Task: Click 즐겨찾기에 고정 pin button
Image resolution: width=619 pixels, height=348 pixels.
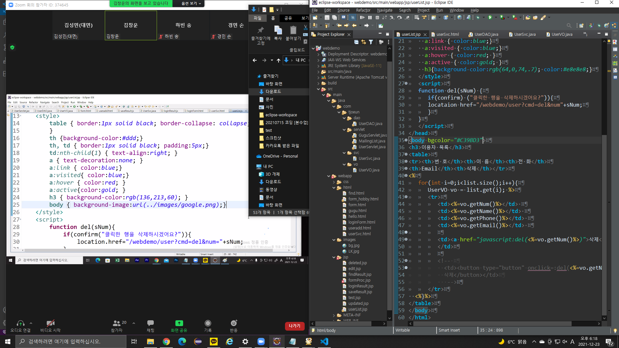Action: 260,35
